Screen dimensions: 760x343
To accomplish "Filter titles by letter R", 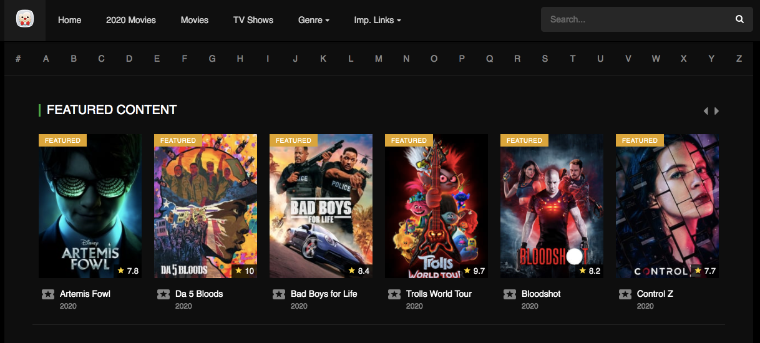I will coord(517,59).
